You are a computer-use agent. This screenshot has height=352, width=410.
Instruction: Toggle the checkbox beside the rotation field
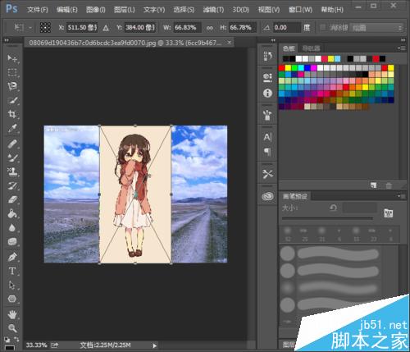click(322, 27)
